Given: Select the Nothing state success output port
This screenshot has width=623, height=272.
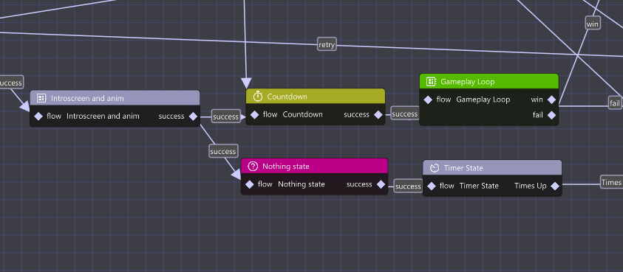Looking at the screenshot, I should point(381,184).
